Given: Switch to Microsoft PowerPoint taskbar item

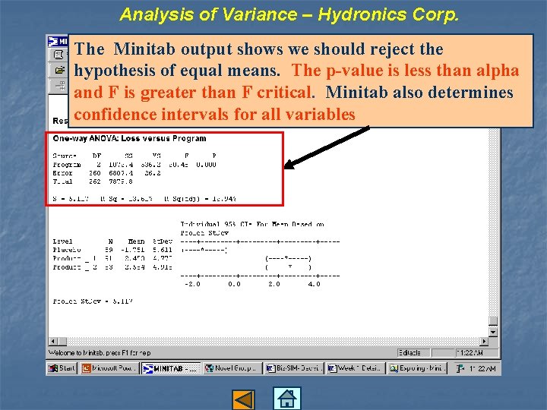Looking at the screenshot, I should click(109, 368).
